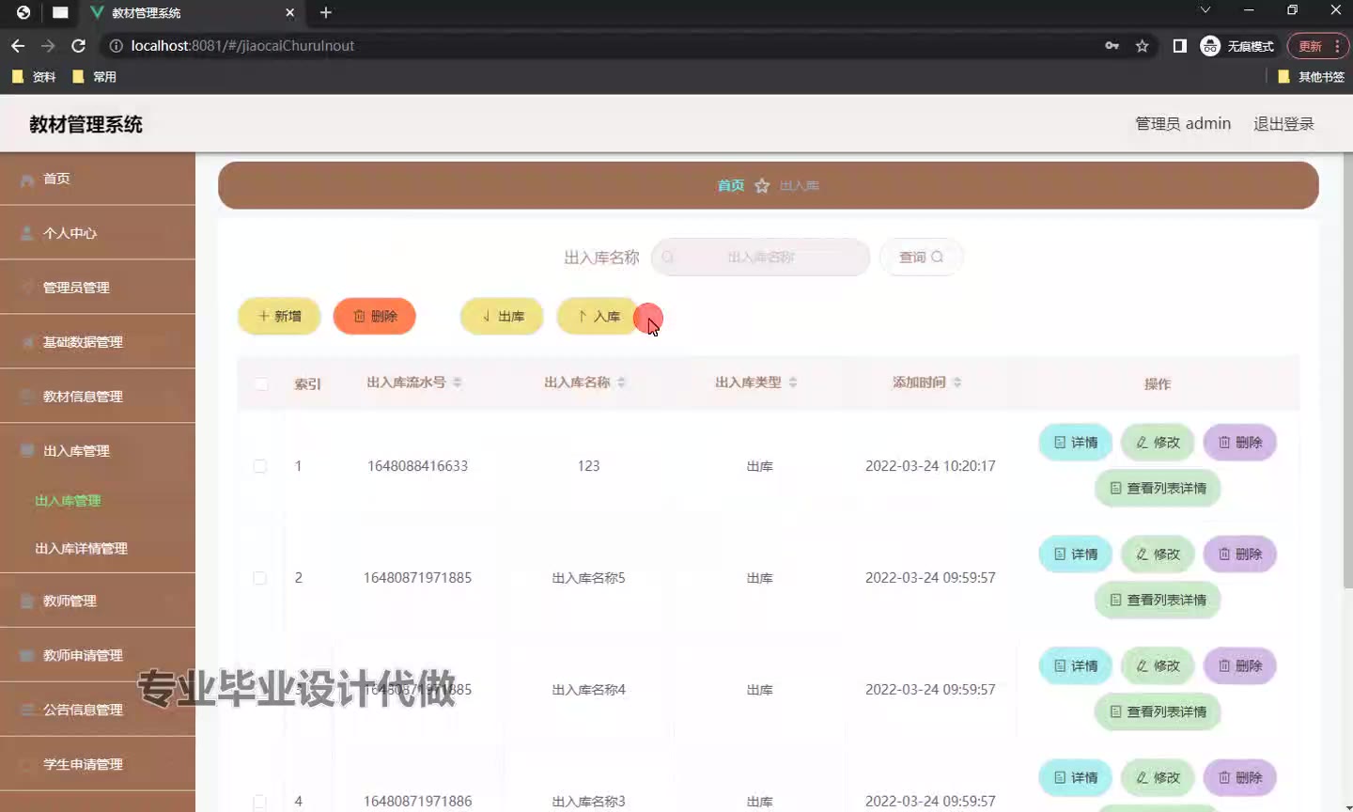This screenshot has width=1353, height=812.
Task: Click 删除 for 出入库名称4 row
Action: [1240, 665]
